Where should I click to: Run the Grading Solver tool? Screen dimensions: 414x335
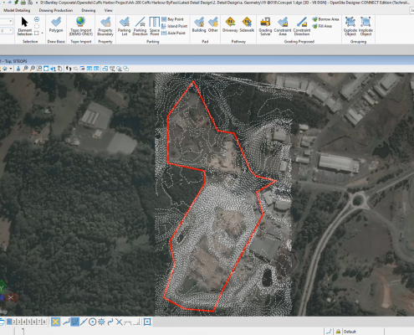coord(265,26)
